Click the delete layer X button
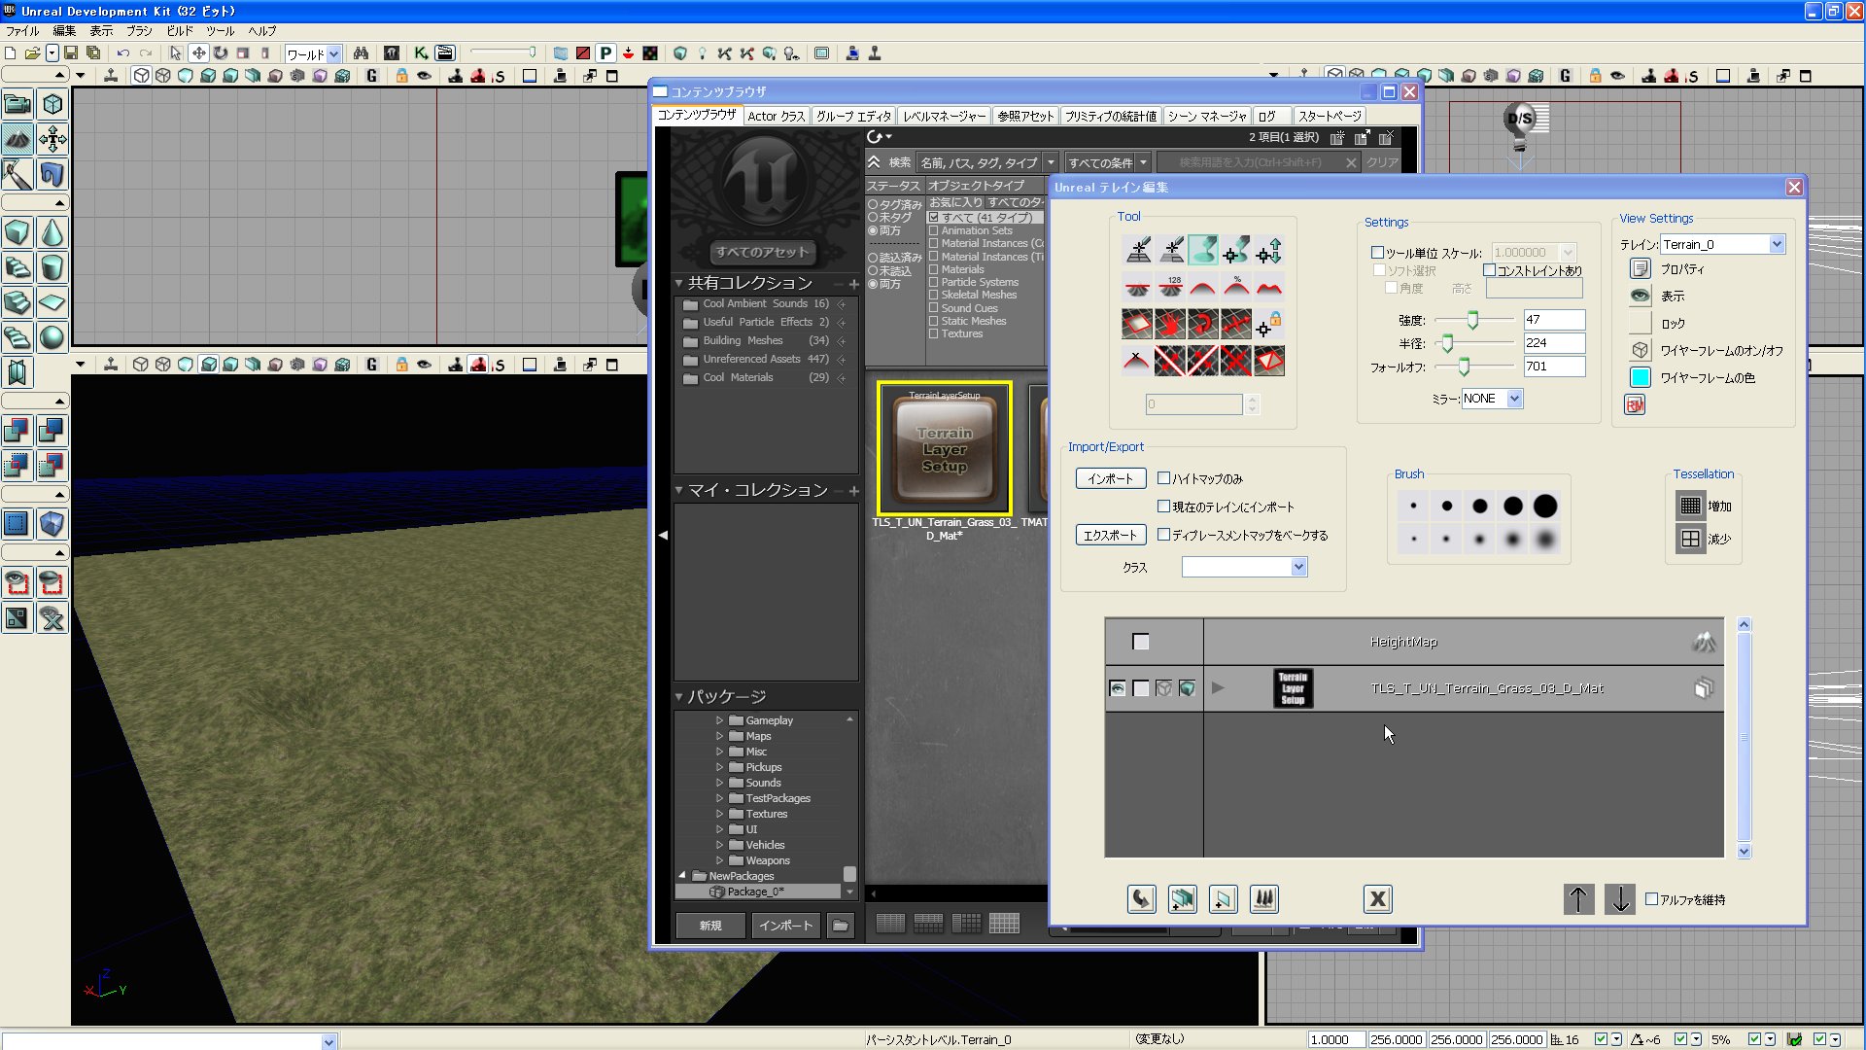The height and width of the screenshot is (1050, 1866). point(1377,899)
